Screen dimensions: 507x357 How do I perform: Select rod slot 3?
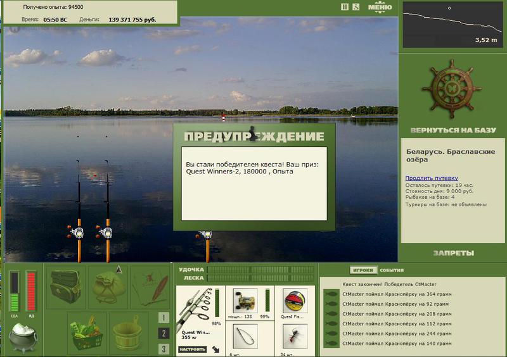pos(164,349)
